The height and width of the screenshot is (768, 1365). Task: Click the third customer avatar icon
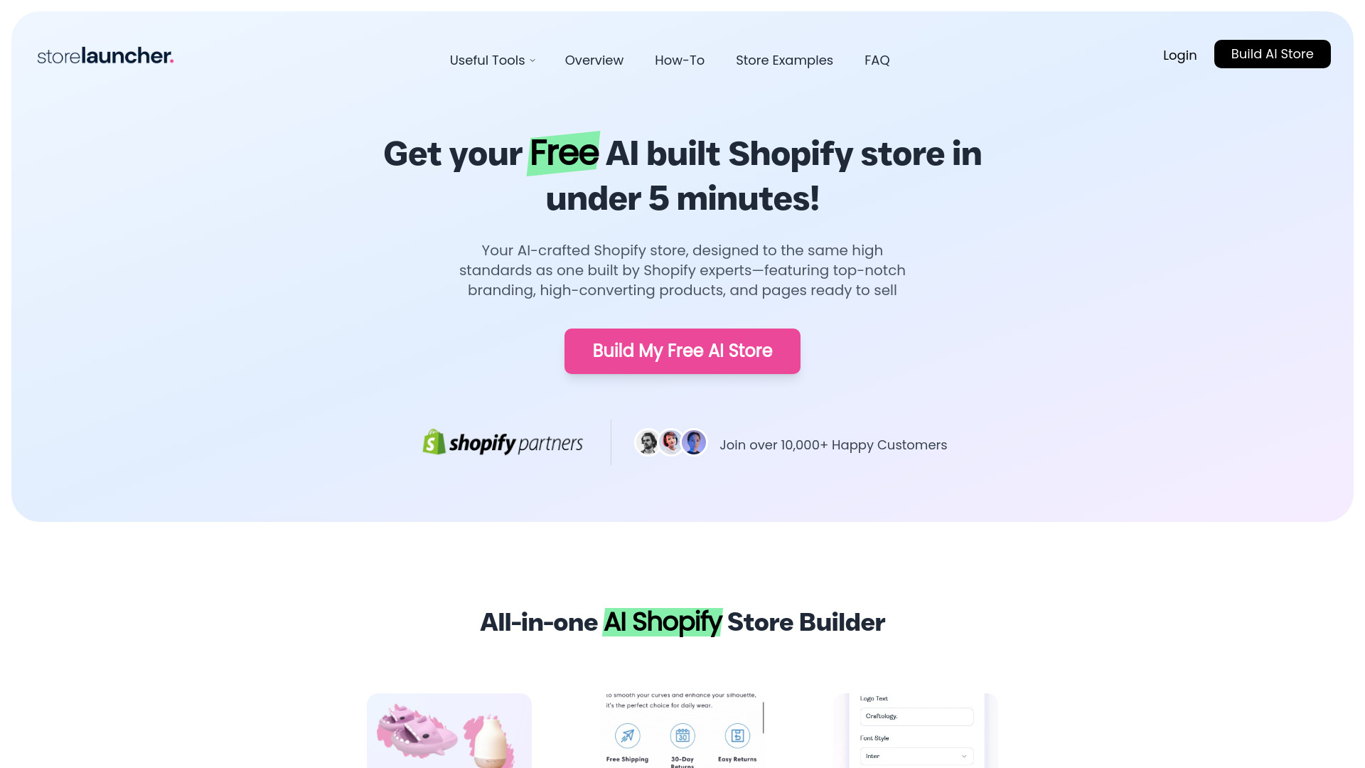[x=694, y=442]
